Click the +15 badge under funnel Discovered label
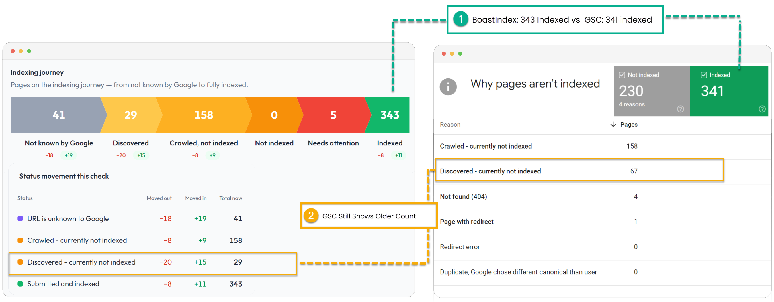Viewport: 774px width, 302px height. (141, 155)
